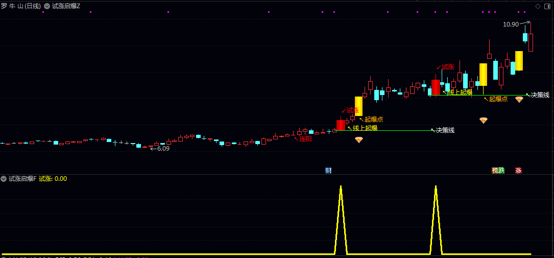Click the orange 榜 event marker
The width and height of the screenshot is (554, 258).
(x=495, y=170)
